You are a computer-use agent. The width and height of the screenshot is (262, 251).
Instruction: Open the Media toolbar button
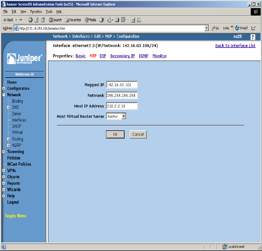tap(90, 20)
